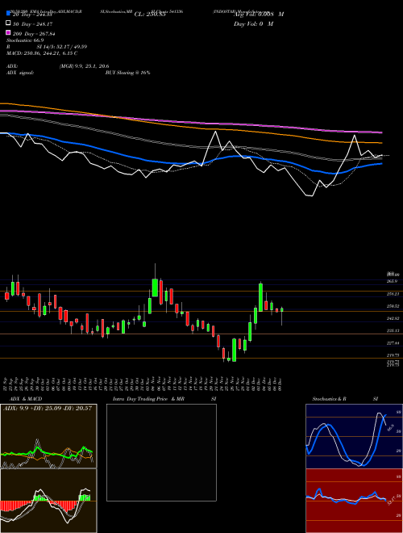The width and height of the screenshot is (403, 533).
Task: Open the ADX indicator mini chart
Action: [x=48, y=436]
